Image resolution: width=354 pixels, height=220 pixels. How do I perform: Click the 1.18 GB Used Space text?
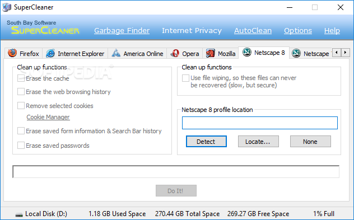(117, 214)
